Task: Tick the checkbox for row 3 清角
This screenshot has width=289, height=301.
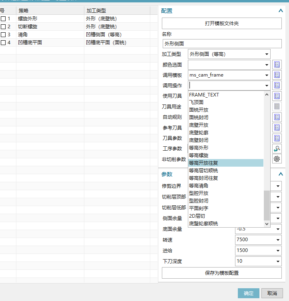Action: click(x=3, y=35)
